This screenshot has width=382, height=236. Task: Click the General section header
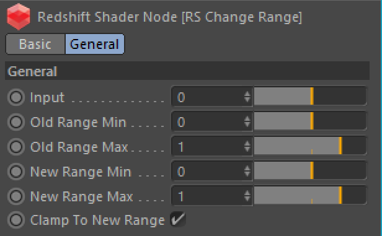[x=187, y=71]
